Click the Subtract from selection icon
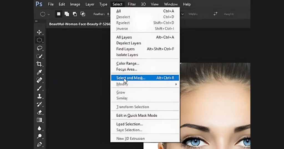Image resolution: width=284 pixels, height=149 pixels. (x=75, y=14)
